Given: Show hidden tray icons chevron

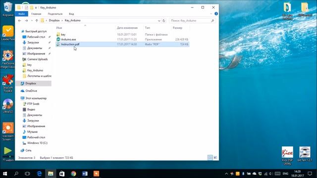Looking at the screenshot, I should coord(226,174).
